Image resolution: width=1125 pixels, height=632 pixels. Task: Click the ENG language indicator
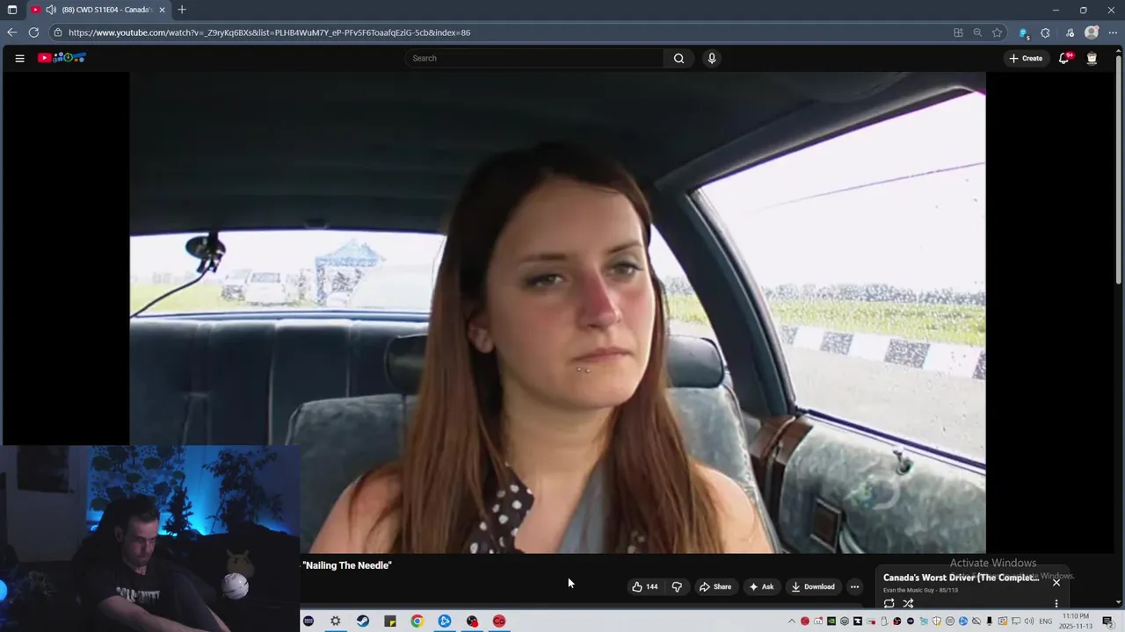(x=1046, y=621)
